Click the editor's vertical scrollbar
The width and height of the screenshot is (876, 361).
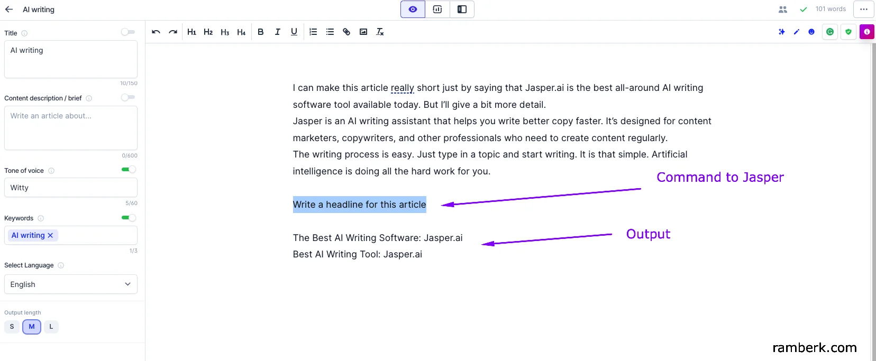[x=873, y=201]
